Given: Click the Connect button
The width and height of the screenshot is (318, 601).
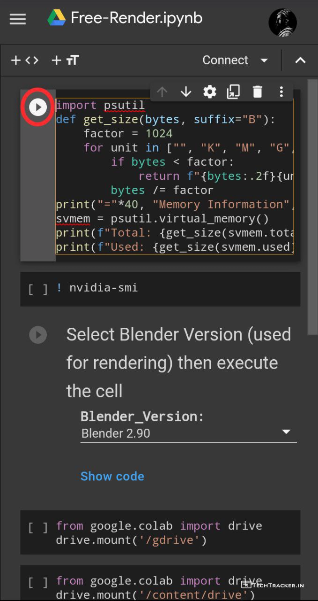Looking at the screenshot, I should pyautogui.click(x=225, y=60).
